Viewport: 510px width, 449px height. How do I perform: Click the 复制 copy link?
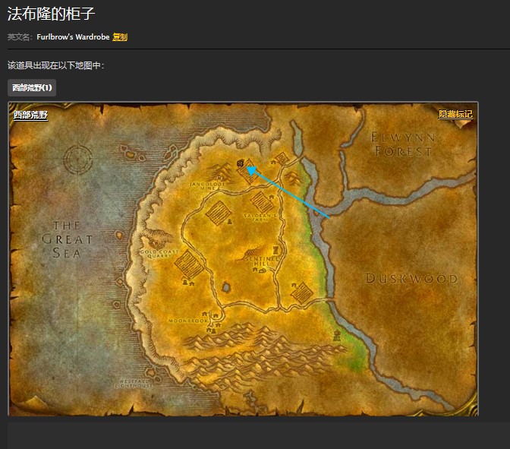(x=120, y=36)
